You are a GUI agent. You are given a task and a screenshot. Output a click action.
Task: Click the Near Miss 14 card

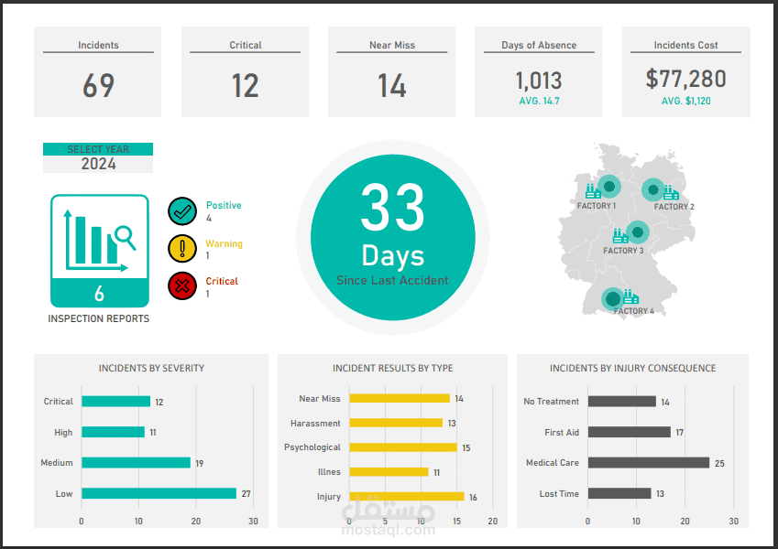pos(391,72)
